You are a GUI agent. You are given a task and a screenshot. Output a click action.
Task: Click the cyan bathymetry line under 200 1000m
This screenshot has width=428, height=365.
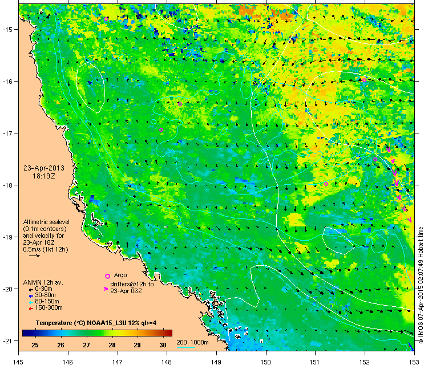coord(186,347)
